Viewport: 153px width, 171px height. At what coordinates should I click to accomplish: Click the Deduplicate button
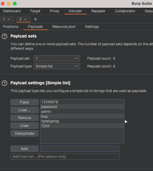pyautogui.click(x=24, y=134)
